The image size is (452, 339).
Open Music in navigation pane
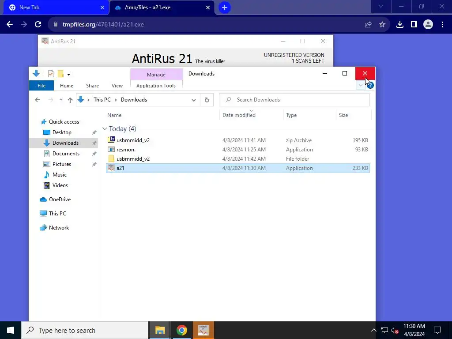[x=60, y=175]
